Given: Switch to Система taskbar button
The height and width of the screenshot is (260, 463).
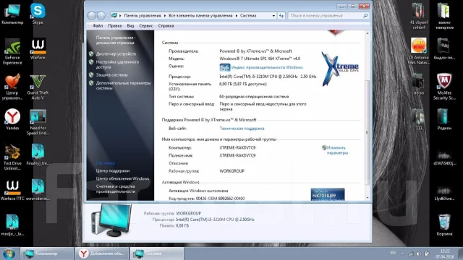Looking at the screenshot, I should pos(157,253).
